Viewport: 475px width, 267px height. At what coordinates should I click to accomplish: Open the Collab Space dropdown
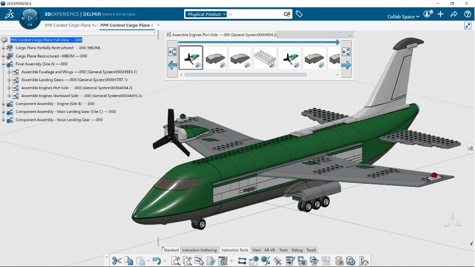(x=403, y=16)
